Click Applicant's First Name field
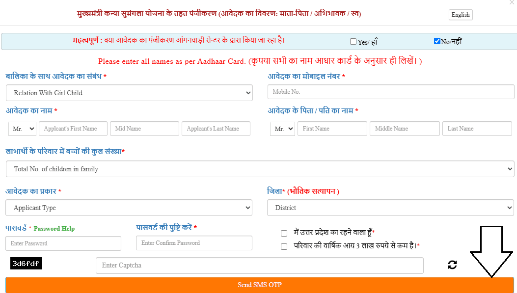This screenshot has width=517, height=293. tap(73, 129)
